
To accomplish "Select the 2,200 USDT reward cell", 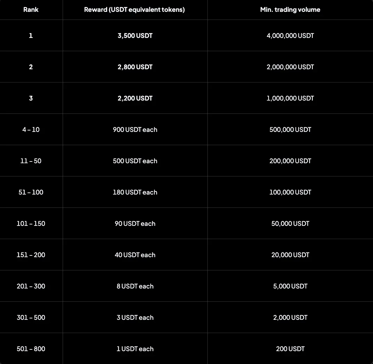I will pos(135,98).
